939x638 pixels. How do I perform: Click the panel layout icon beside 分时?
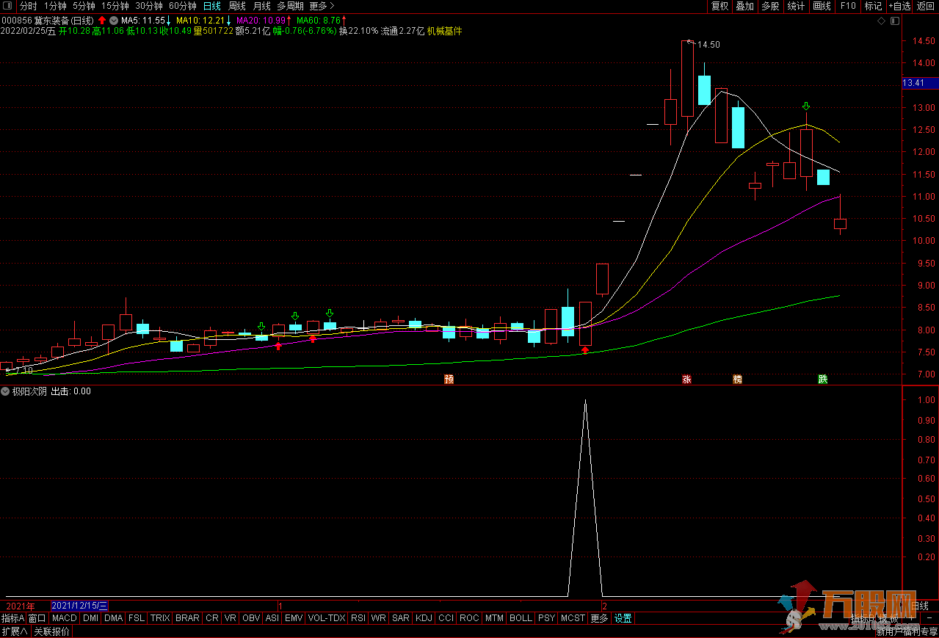tap(9, 6)
